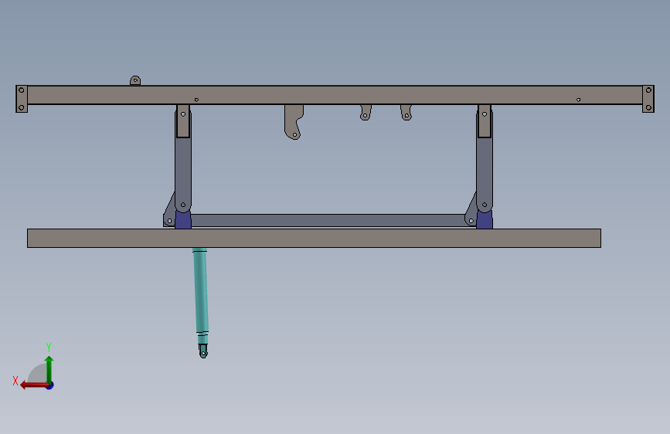Click the red X axis arrow of the triad

[33, 385]
